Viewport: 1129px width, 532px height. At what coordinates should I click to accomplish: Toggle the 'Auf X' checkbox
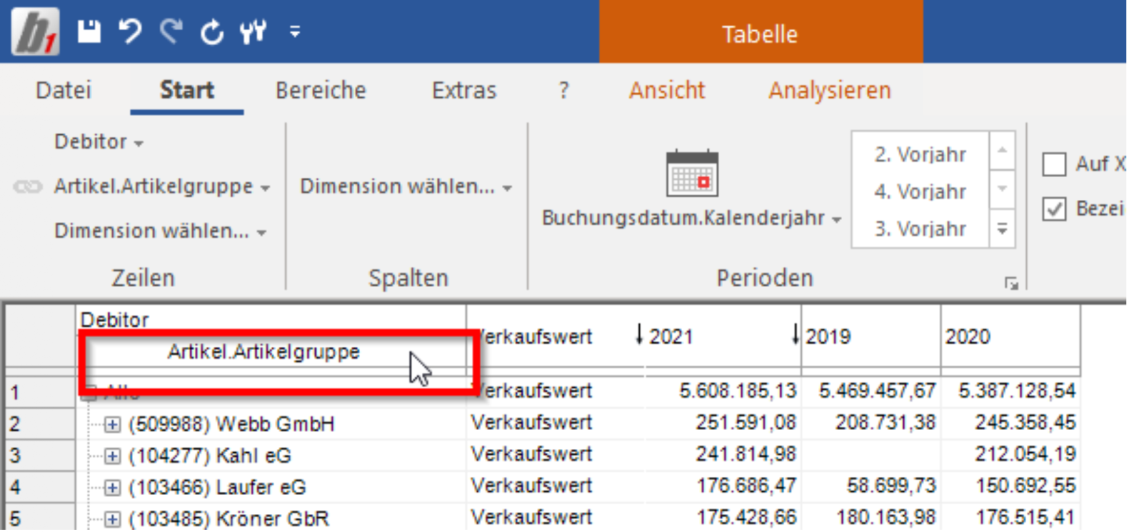click(1054, 164)
